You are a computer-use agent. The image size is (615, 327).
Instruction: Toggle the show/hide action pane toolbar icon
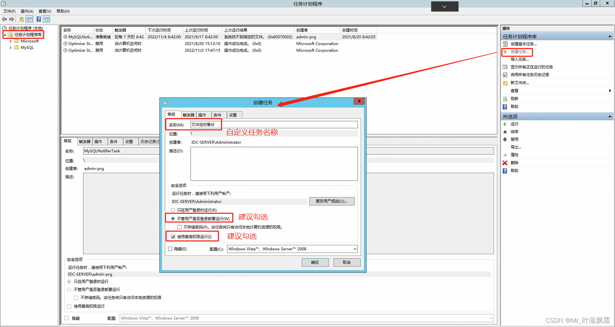coord(47,19)
